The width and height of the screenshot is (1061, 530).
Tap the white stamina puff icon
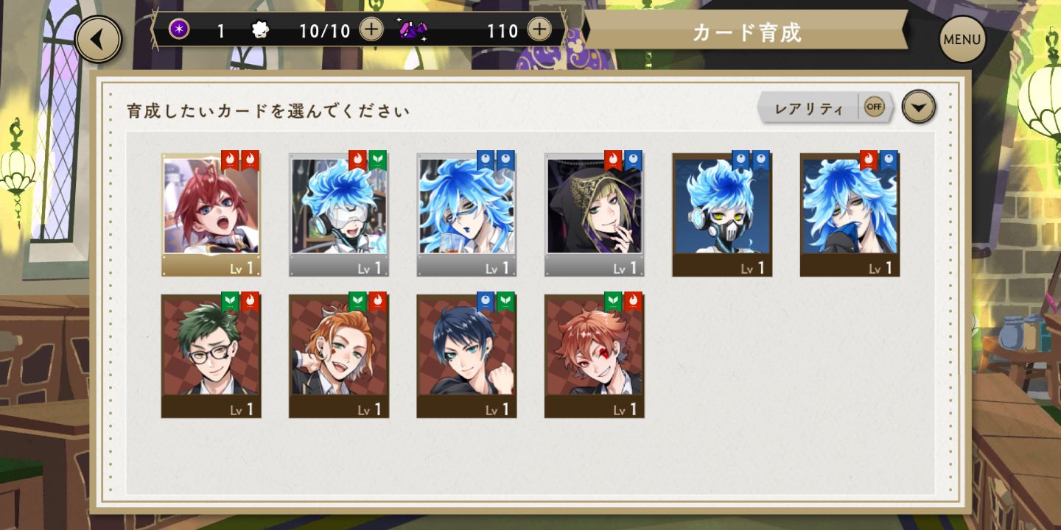[x=259, y=29]
